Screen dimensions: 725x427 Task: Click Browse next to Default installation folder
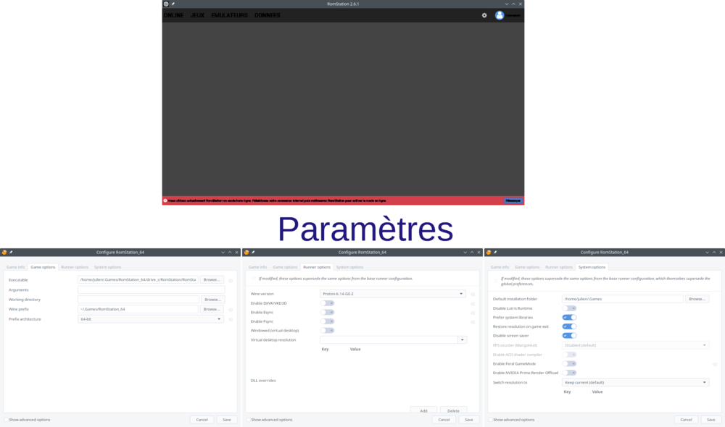(697, 299)
